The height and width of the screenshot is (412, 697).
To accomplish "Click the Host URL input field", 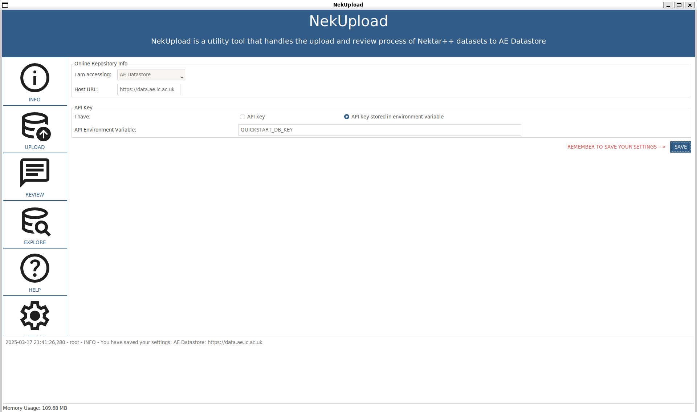I will (149, 89).
